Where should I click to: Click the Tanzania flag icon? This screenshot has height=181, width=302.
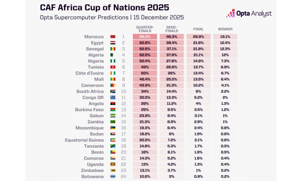(113, 146)
